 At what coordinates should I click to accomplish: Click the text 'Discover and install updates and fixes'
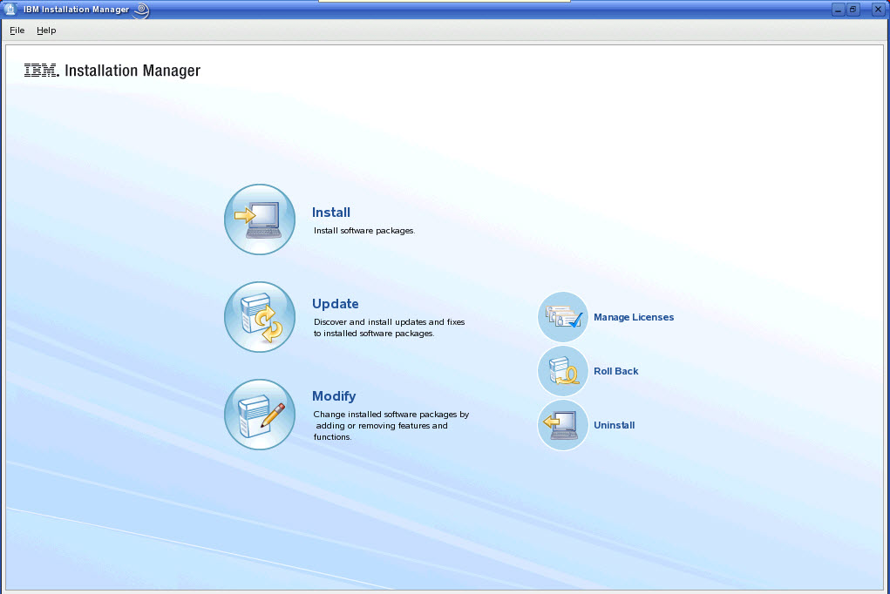(x=390, y=321)
